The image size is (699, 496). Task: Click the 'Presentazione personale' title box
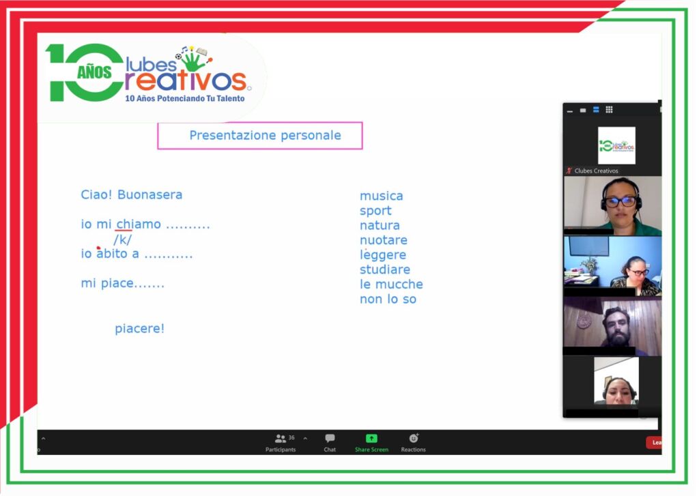point(260,136)
